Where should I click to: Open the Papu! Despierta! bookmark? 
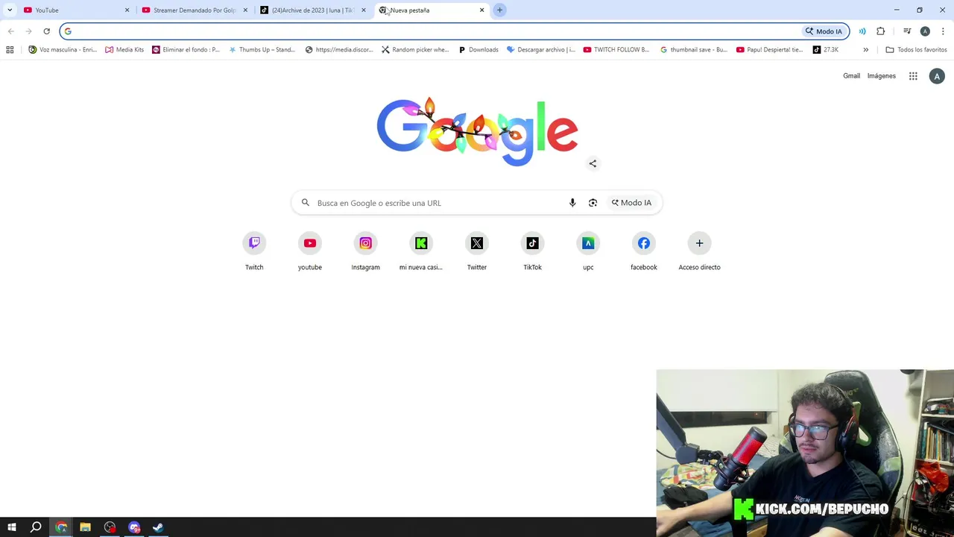[770, 50]
